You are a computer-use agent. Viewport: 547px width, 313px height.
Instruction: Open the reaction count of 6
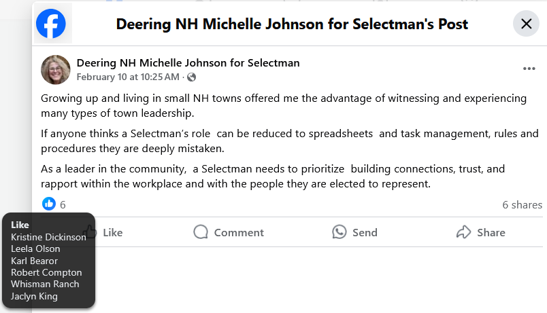[63, 204]
